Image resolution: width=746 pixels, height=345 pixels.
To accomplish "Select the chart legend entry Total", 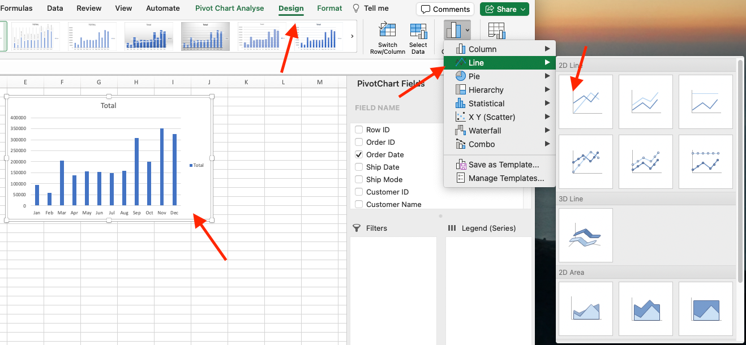I will (x=196, y=165).
